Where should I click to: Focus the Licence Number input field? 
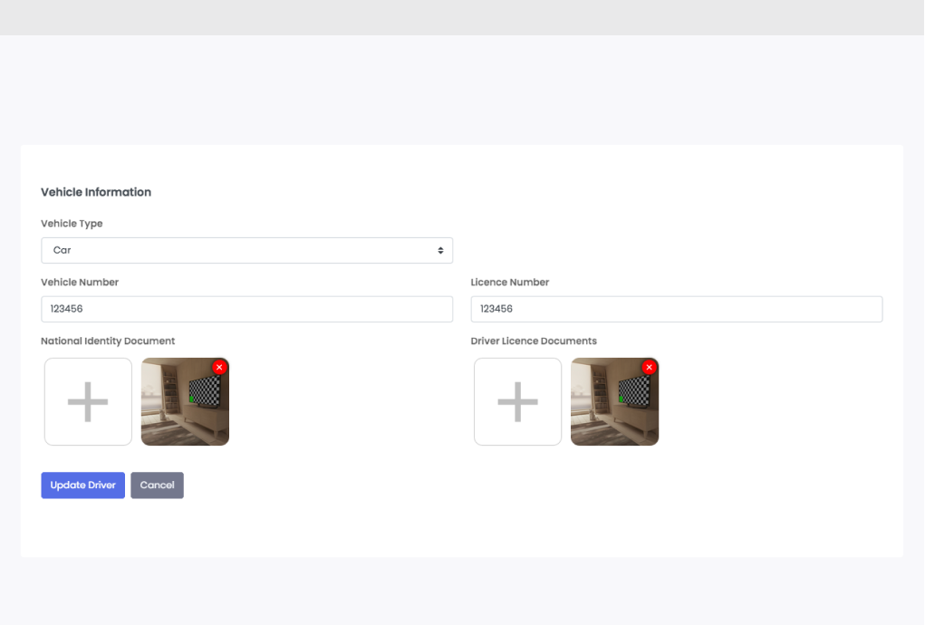coord(677,309)
